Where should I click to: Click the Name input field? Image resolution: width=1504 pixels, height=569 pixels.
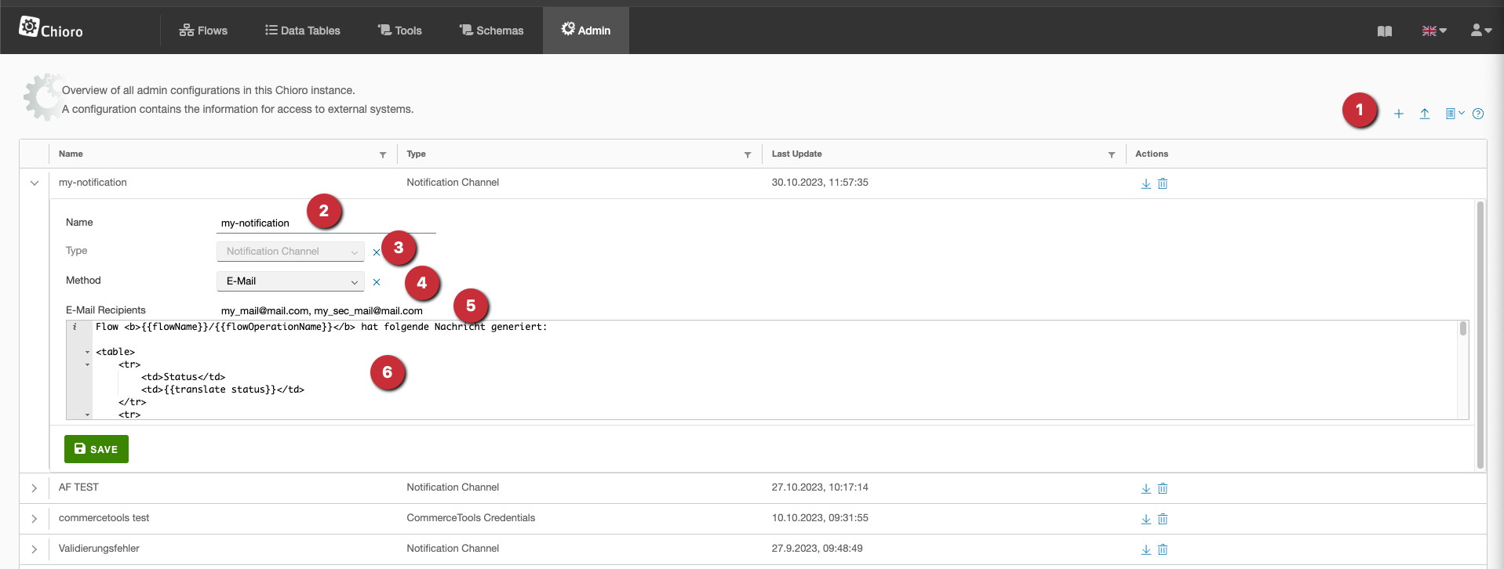pyautogui.click(x=326, y=223)
